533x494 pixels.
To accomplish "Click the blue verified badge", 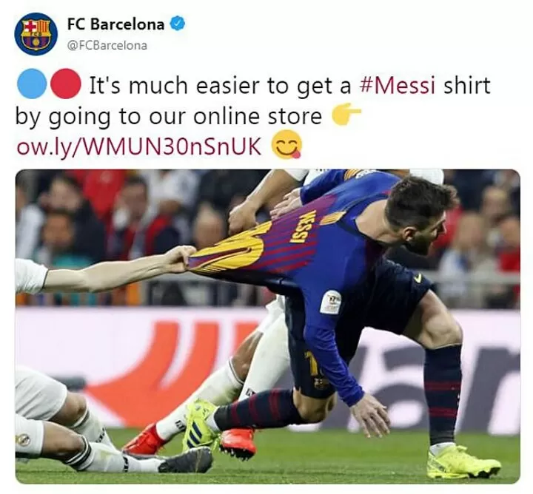I will click(x=178, y=24).
